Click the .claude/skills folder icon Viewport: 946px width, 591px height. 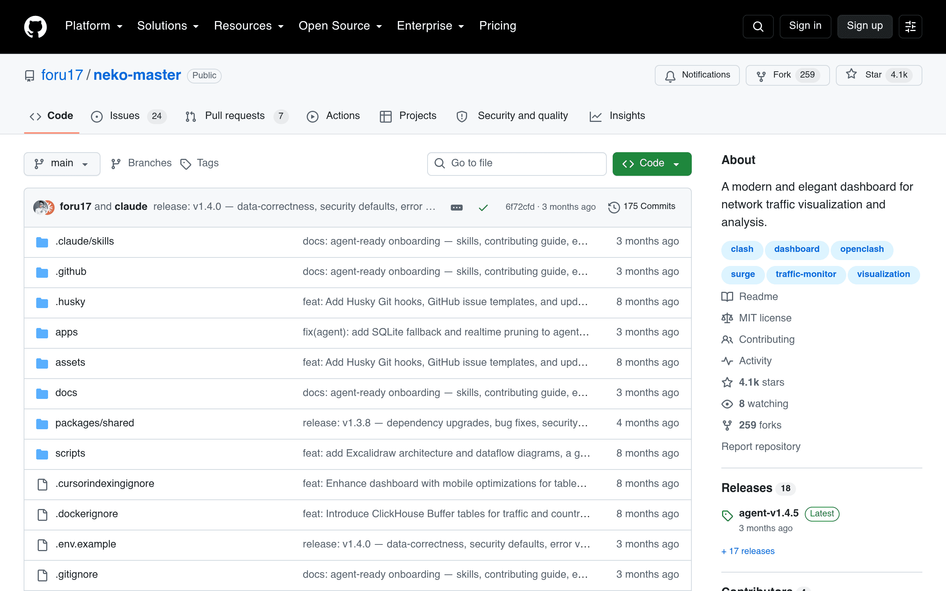(x=42, y=242)
